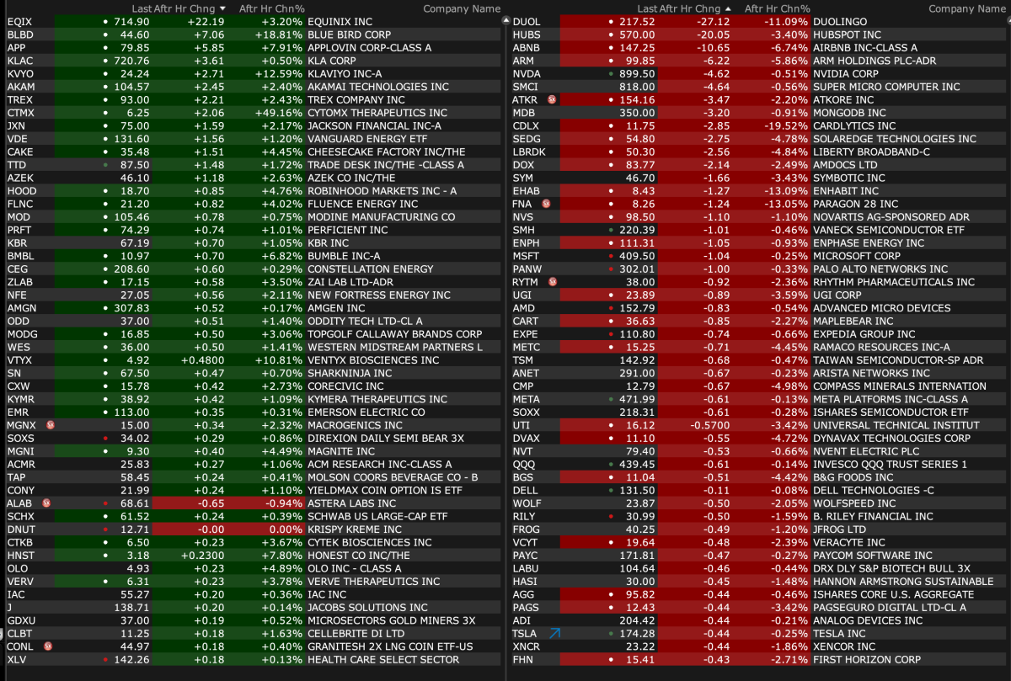The height and width of the screenshot is (681, 1011).
Task: Click left panel Aftr Hr Chn% column header
Action: [x=271, y=8]
